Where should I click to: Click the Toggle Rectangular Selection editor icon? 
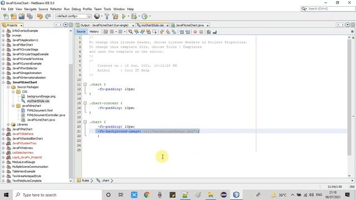(x=155, y=32)
